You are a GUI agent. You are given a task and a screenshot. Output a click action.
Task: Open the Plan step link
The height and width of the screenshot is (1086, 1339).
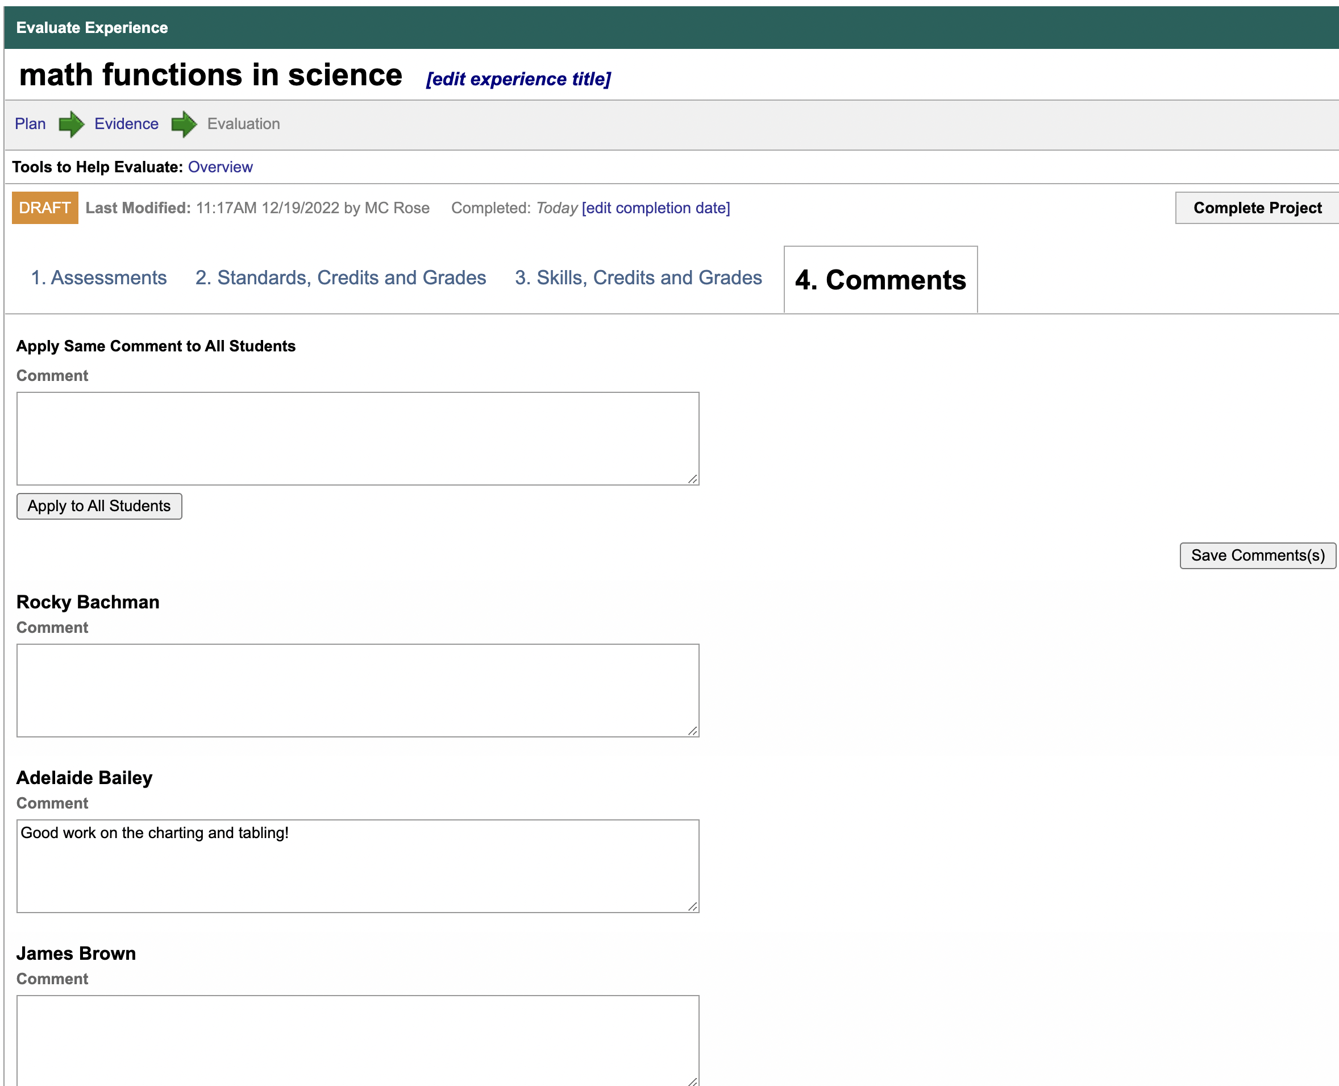tap(30, 124)
